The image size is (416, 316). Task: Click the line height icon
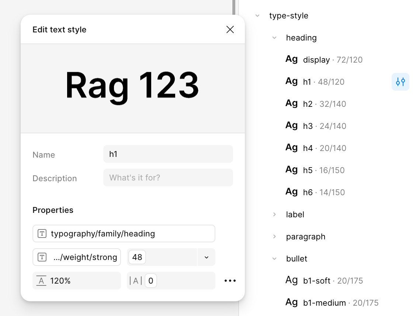click(x=41, y=281)
